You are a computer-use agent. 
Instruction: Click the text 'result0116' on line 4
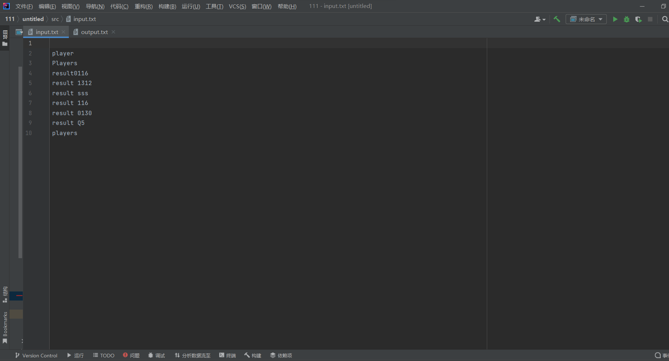click(70, 73)
